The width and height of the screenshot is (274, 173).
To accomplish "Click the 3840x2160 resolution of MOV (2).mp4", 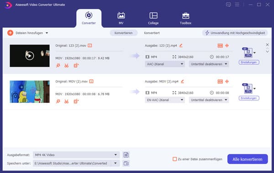I will [x=185, y=93].
